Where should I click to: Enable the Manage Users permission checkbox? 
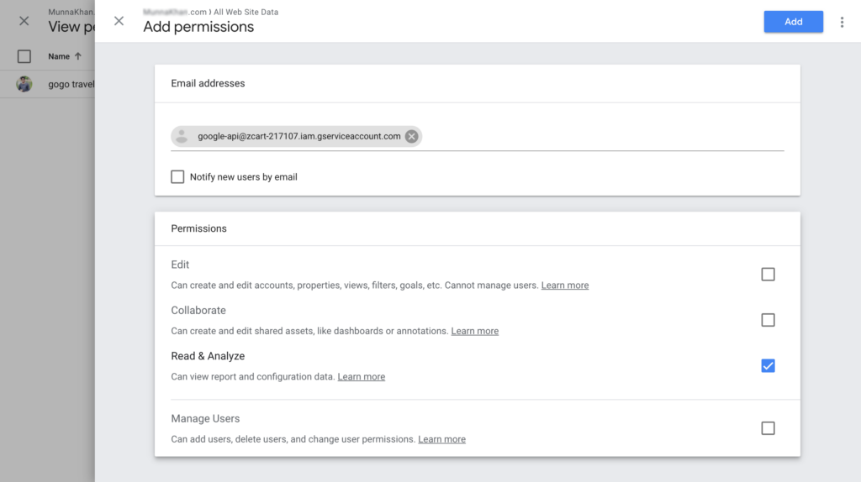[768, 428]
